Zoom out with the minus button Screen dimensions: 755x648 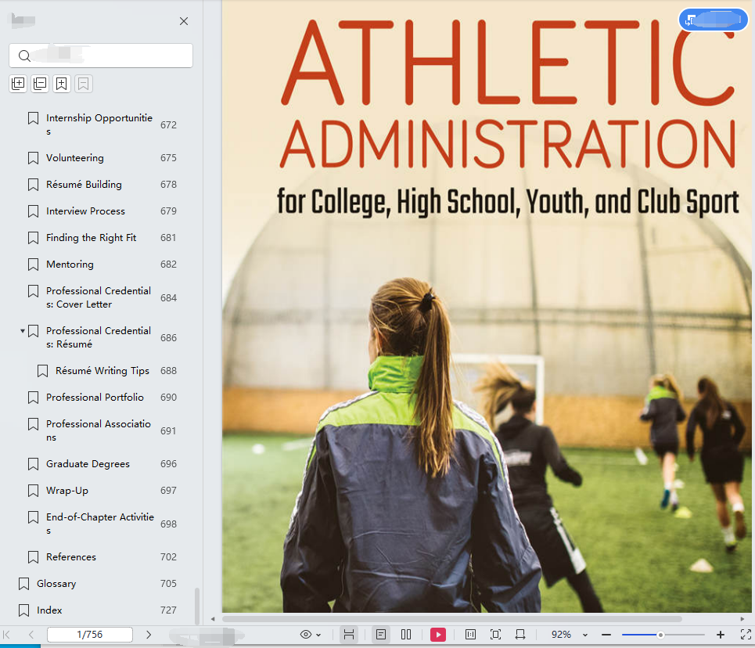pos(606,635)
